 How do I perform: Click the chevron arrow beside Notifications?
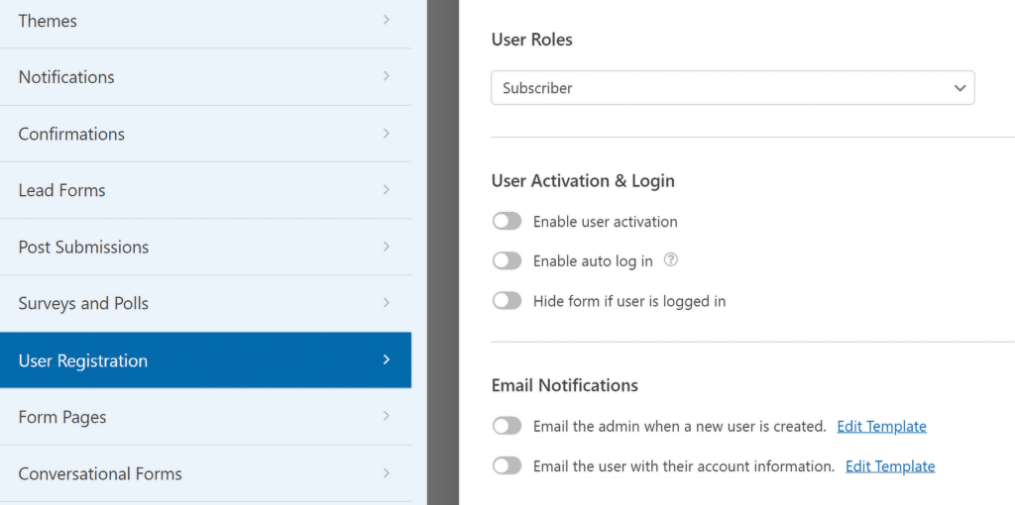coord(387,76)
